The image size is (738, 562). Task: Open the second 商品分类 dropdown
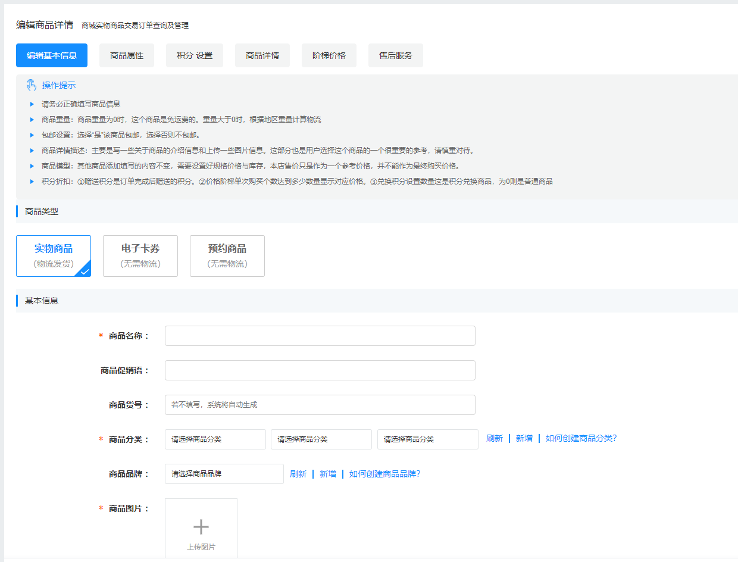click(321, 439)
